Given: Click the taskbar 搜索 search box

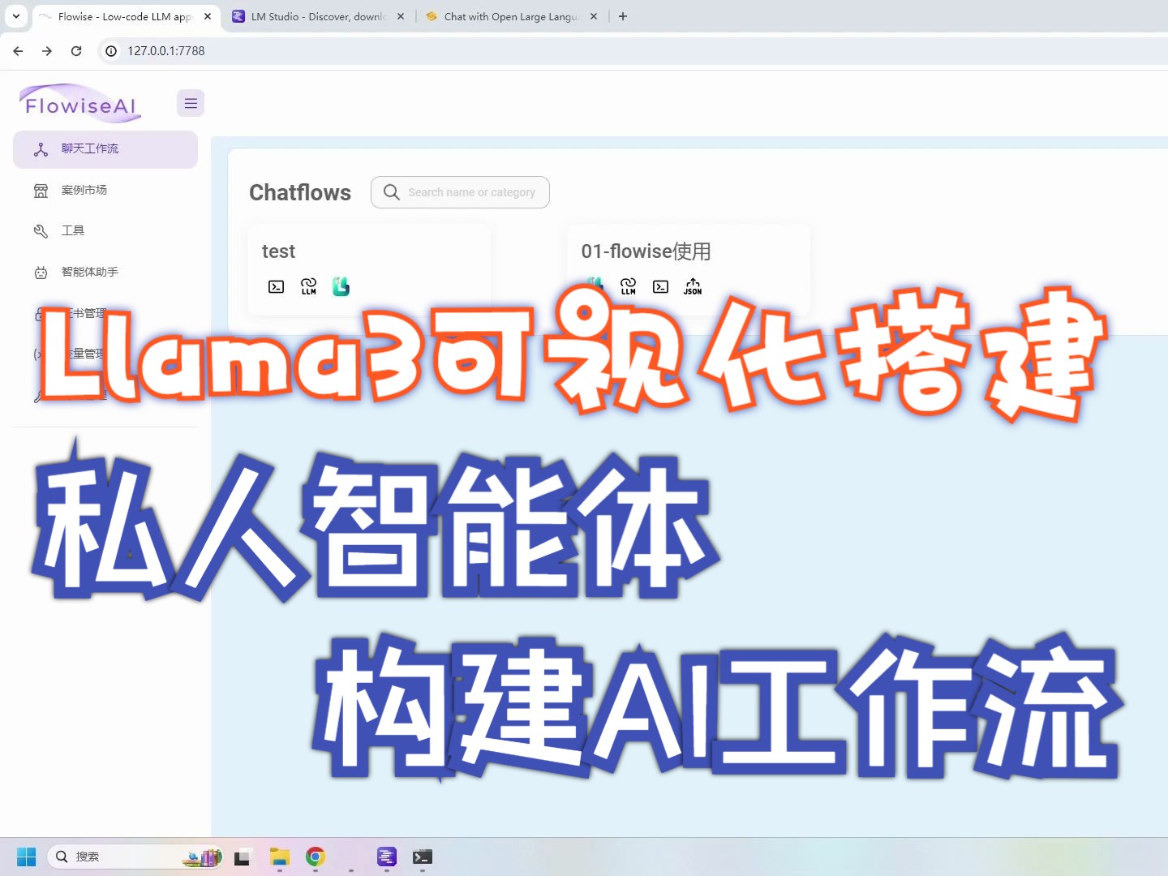Looking at the screenshot, I should (135, 857).
